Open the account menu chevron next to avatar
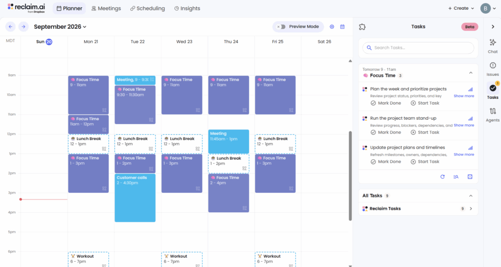 point(495,9)
